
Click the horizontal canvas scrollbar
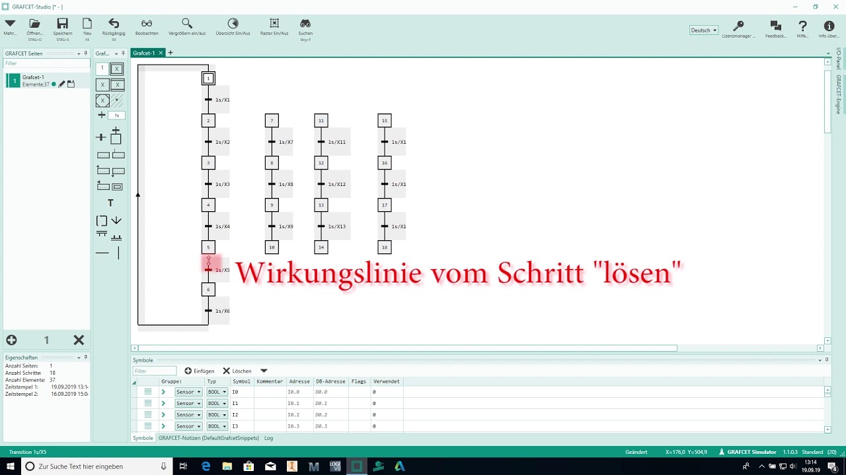[x=407, y=348]
